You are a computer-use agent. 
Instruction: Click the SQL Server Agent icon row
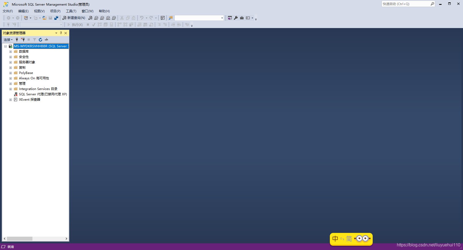[40, 94]
